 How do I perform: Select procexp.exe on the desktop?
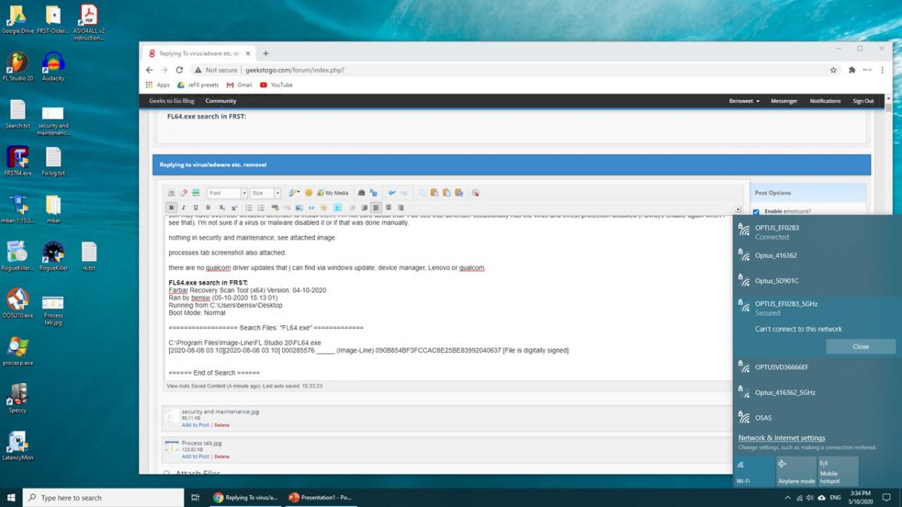coord(17,350)
